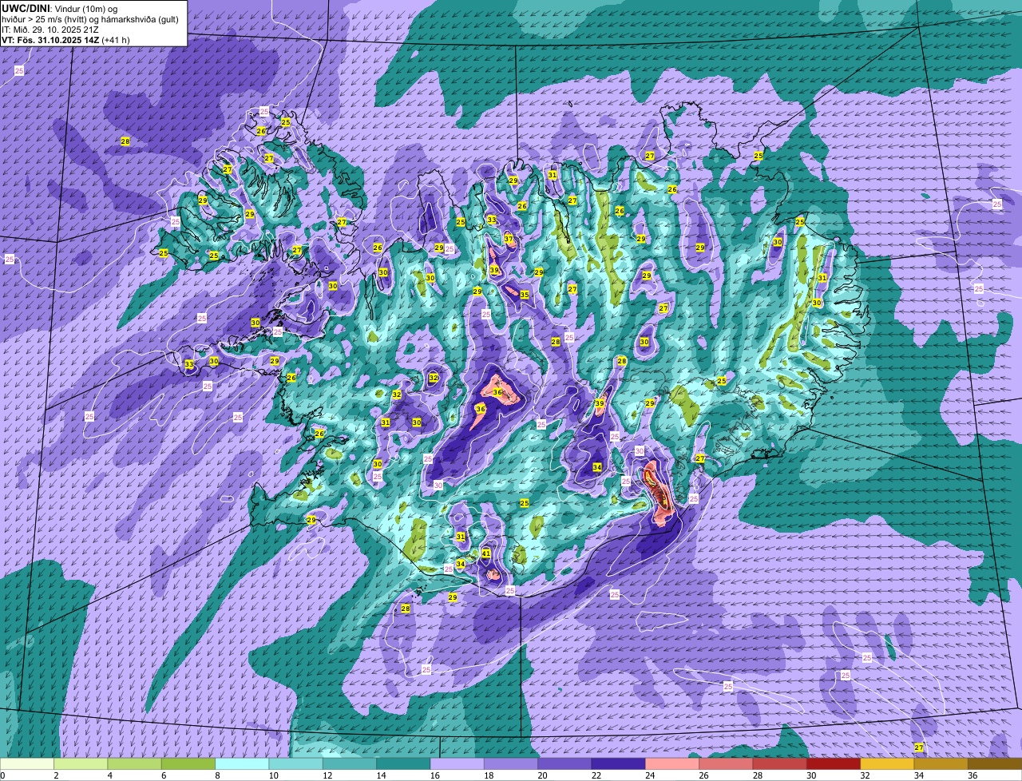This screenshot has height=781, width=1022.
Task: Click the pink 24–26 legend swatch
Action: click(x=672, y=763)
